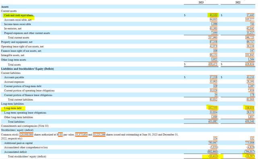Screen dimensions: 258x159
Task: Select the 2023 total liabilities value 451,887
Action: coord(213,122)
